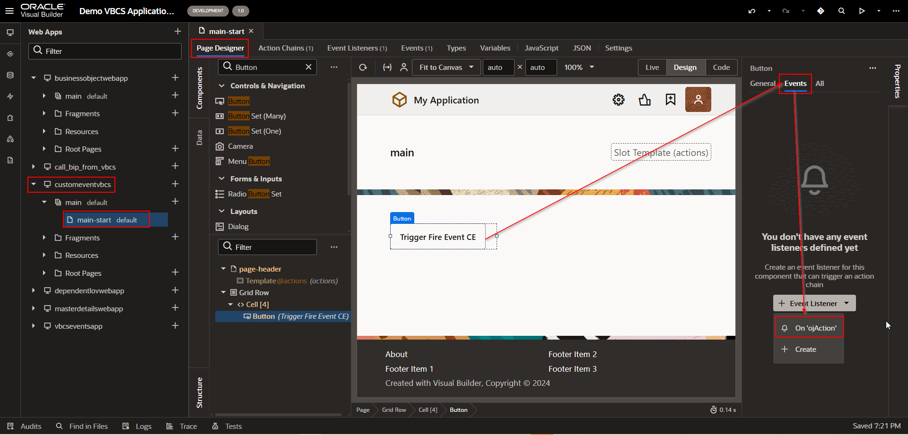The height and width of the screenshot is (435, 908).
Task: Click the page input parameters icon
Action: click(387, 68)
